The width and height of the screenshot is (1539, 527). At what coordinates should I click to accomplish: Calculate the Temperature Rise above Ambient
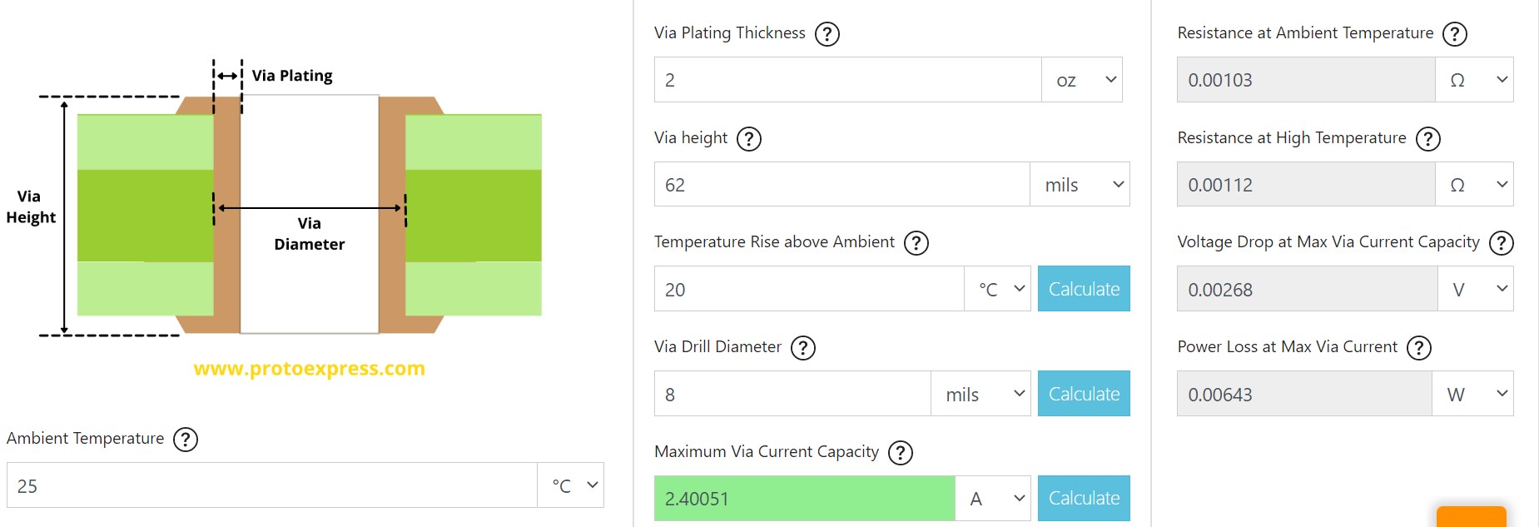pos(1084,289)
